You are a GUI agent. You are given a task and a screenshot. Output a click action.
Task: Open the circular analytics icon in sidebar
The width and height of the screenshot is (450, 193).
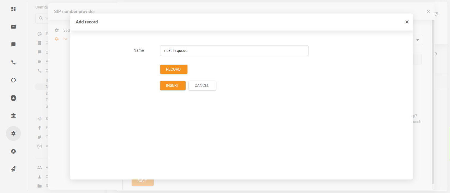pos(13,80)
